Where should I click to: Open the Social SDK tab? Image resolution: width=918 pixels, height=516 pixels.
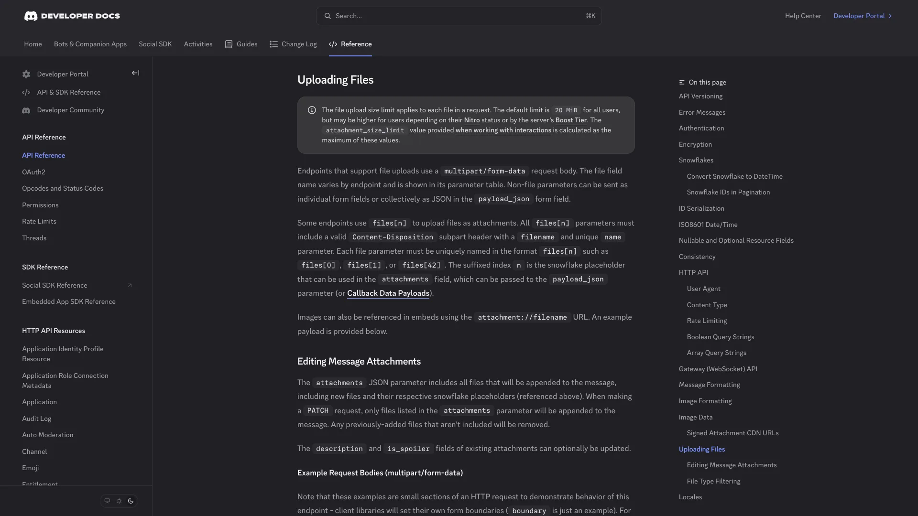155,44
